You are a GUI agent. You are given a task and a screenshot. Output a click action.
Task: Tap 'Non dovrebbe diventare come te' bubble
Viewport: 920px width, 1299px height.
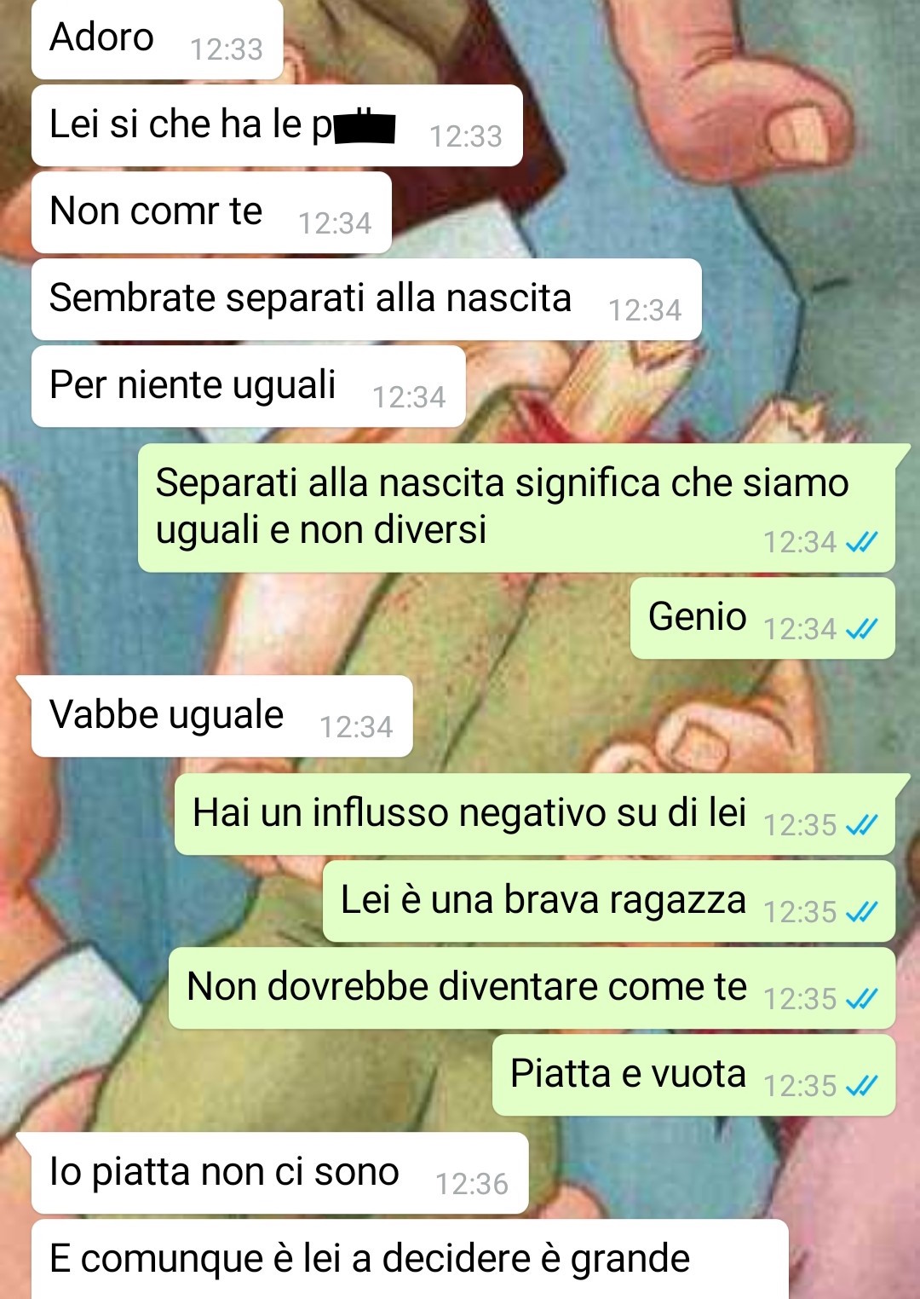point(532,988)
